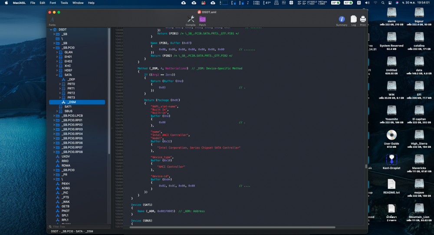The height and width of the screenshot is (235, 434).
Task: Select the SAT1 device in the tree
Action: point(68,107)
